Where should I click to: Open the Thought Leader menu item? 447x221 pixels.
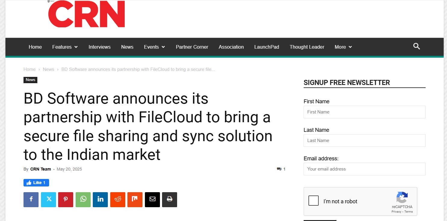pos(307,47)
